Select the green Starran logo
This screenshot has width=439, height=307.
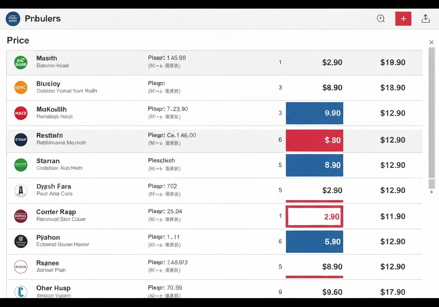tap(21, 165)
